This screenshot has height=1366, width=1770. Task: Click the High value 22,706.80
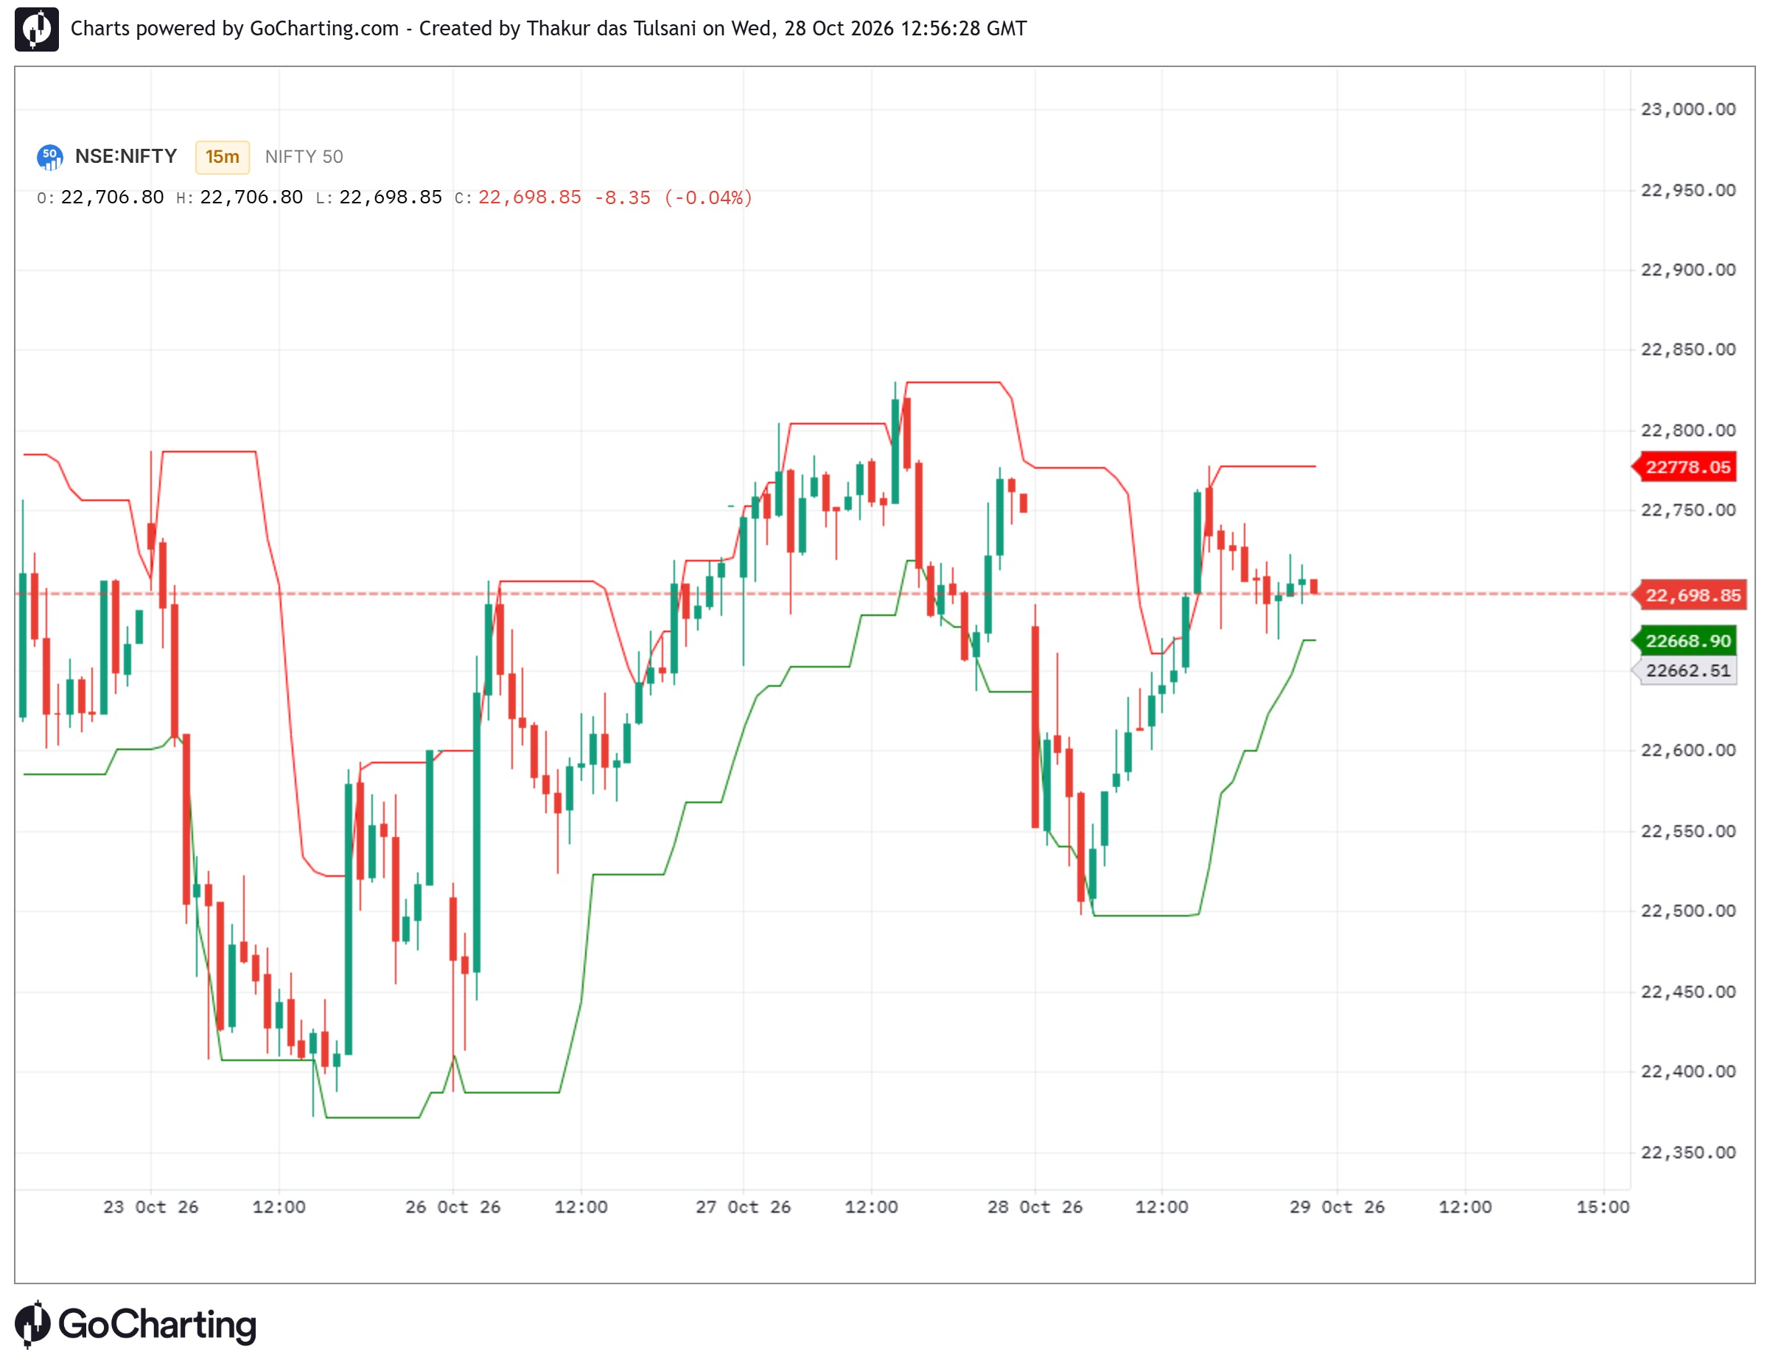pyautogui.click(x=251, y=197)
